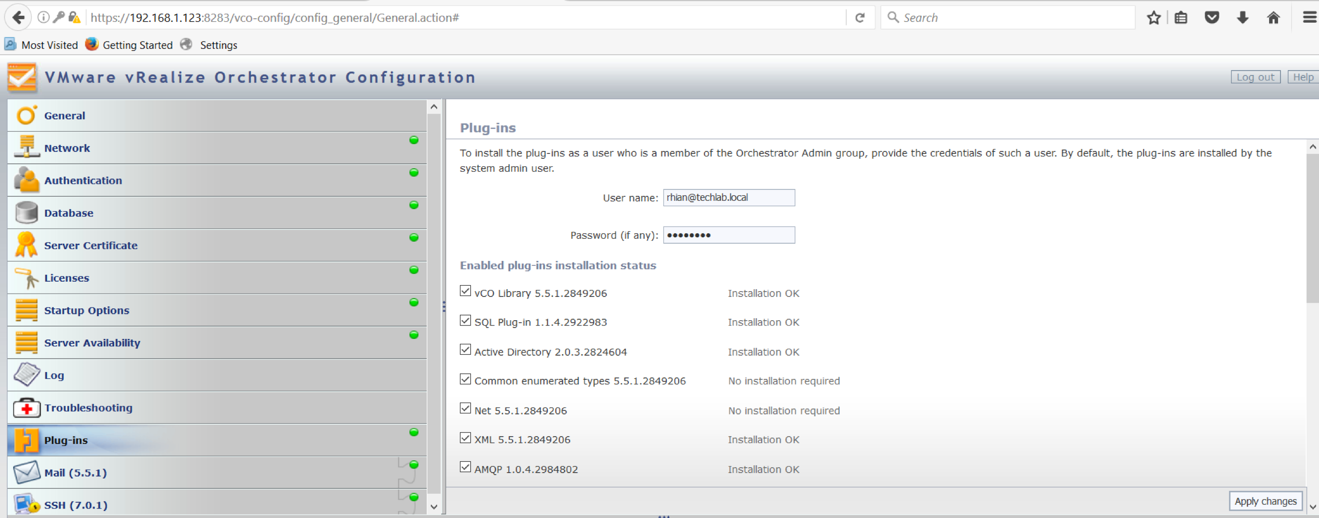
Task: Click the Startup Options icon
Action: point(26,310)
